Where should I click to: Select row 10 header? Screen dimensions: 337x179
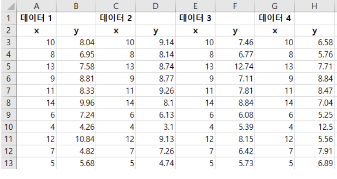[x=9, y=127]
